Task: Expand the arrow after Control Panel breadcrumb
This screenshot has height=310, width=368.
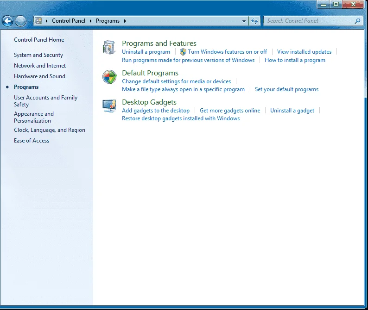Action: (90, 21)
